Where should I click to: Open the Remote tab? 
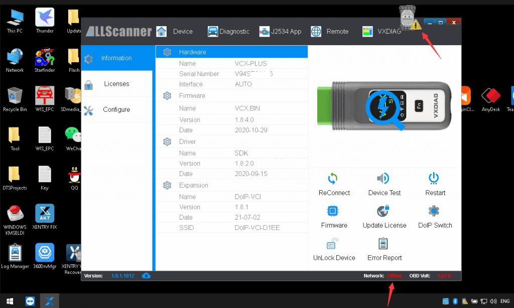(x=330, y=32)
